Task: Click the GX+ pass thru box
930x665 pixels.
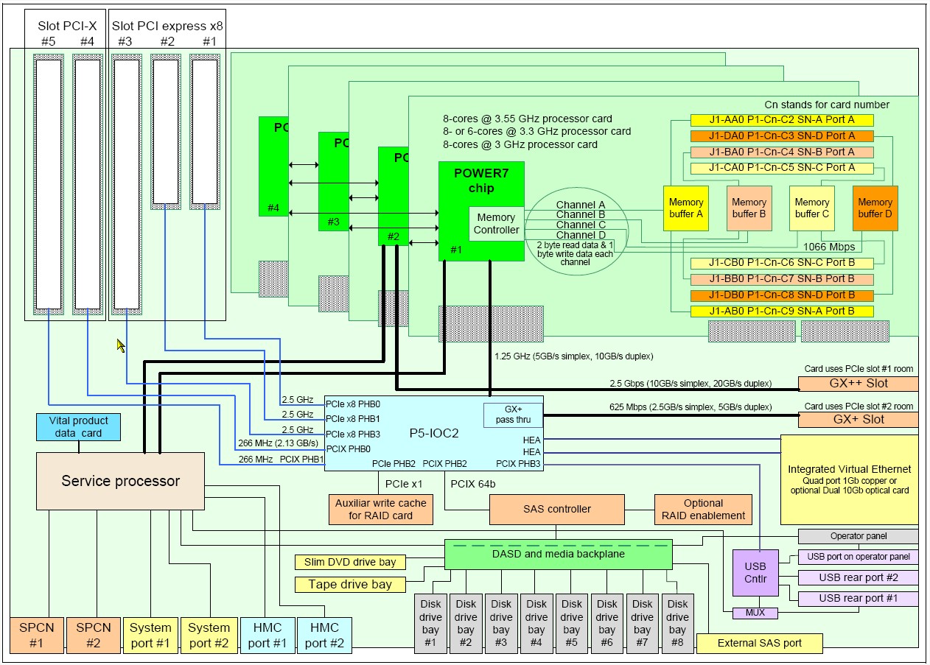Action: [512, 415]
